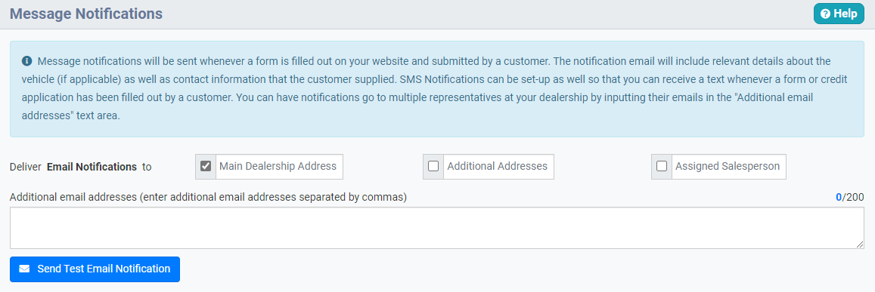Viewport: 875px width, 292px height.
Task: Focus the additional email addresses text area
Action: 437,228
